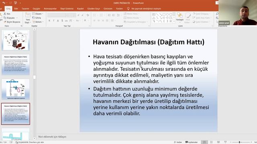Open the Düzen layout dropdown
The width and height of the screenshot is (257, 144).
point(38,14)
